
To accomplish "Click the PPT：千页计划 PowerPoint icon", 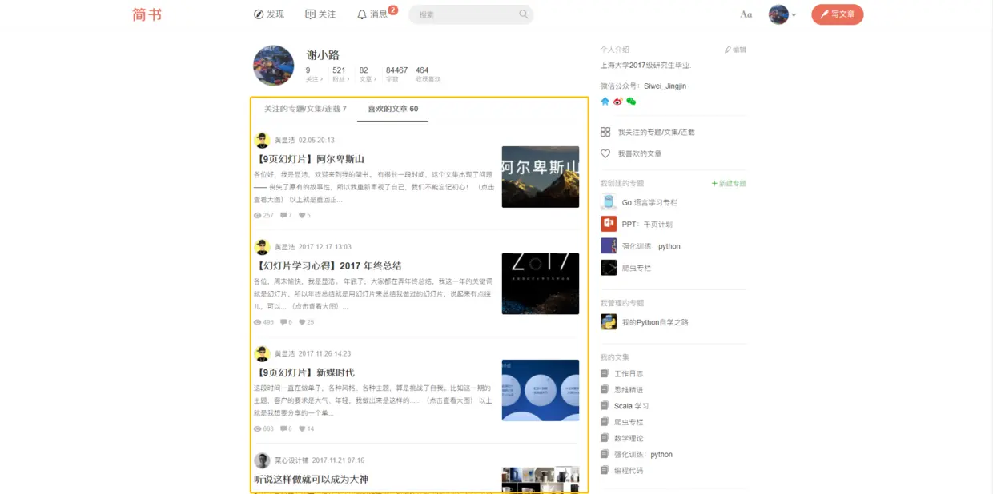I will [609, 224].
